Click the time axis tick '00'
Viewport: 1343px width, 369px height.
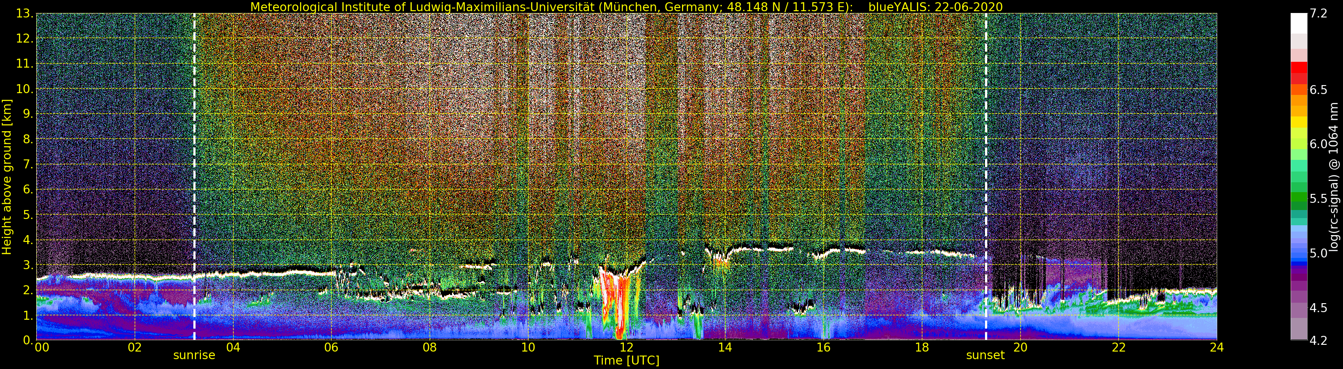[42, 347]
